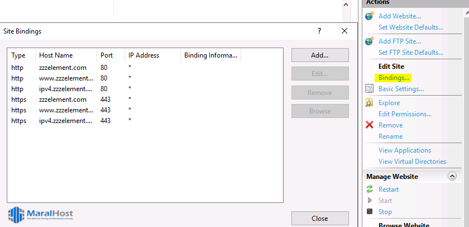Select View Virtual Directories link
The height and width of the screenshot is (227, 469).
click(412, 162)
